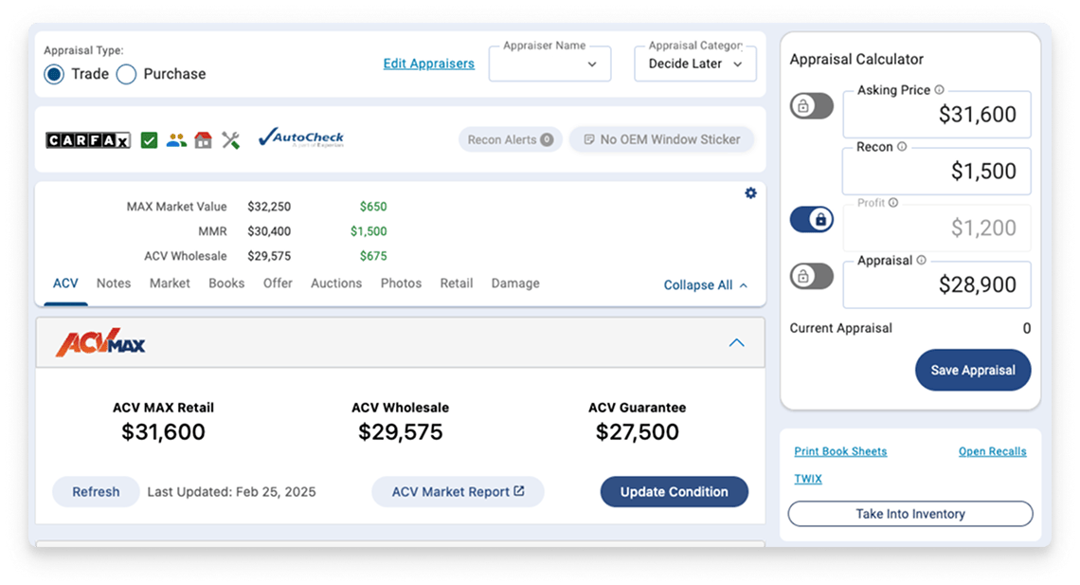The height and width of the screenshot is (585, 1080).
Task: Click the Refresh button
Action: tap(96, 492)
